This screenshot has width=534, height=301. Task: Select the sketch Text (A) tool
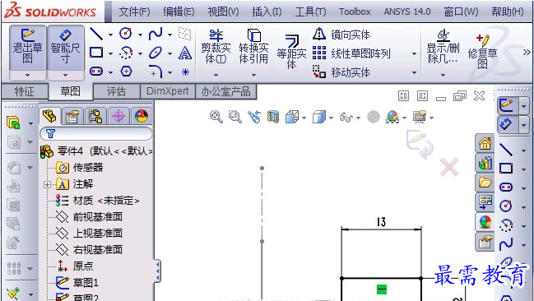click(x=185, y=53)
